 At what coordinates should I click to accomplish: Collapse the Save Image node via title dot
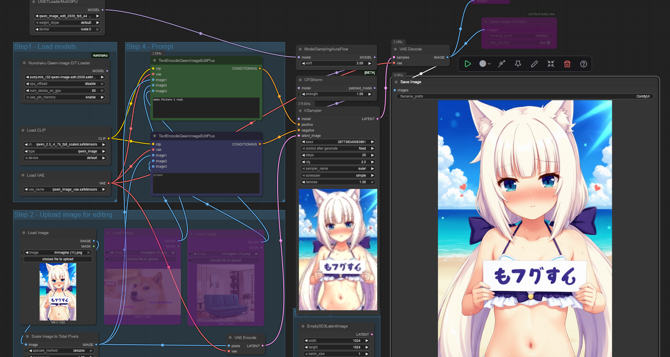[396, 82]
